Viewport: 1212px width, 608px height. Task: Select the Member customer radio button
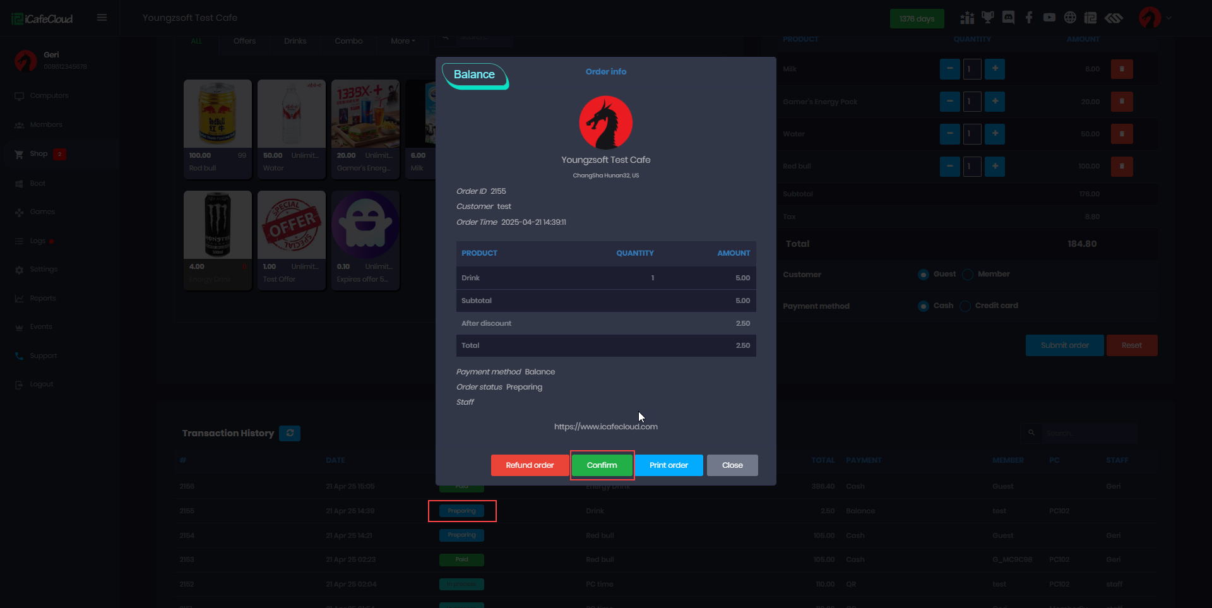[x=968, y=275]
